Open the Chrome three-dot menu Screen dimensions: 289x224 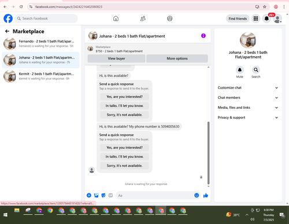(284, 7)
